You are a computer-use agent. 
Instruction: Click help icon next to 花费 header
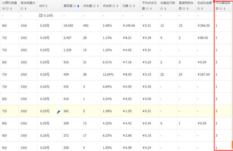[130, 6]
